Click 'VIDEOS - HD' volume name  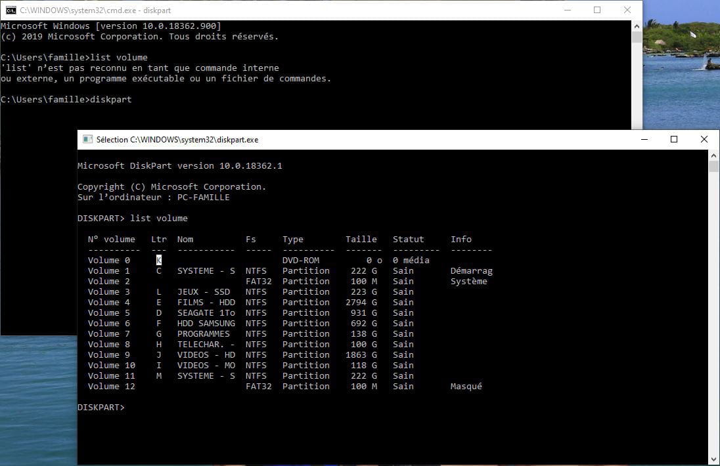[x=206, y=355]
